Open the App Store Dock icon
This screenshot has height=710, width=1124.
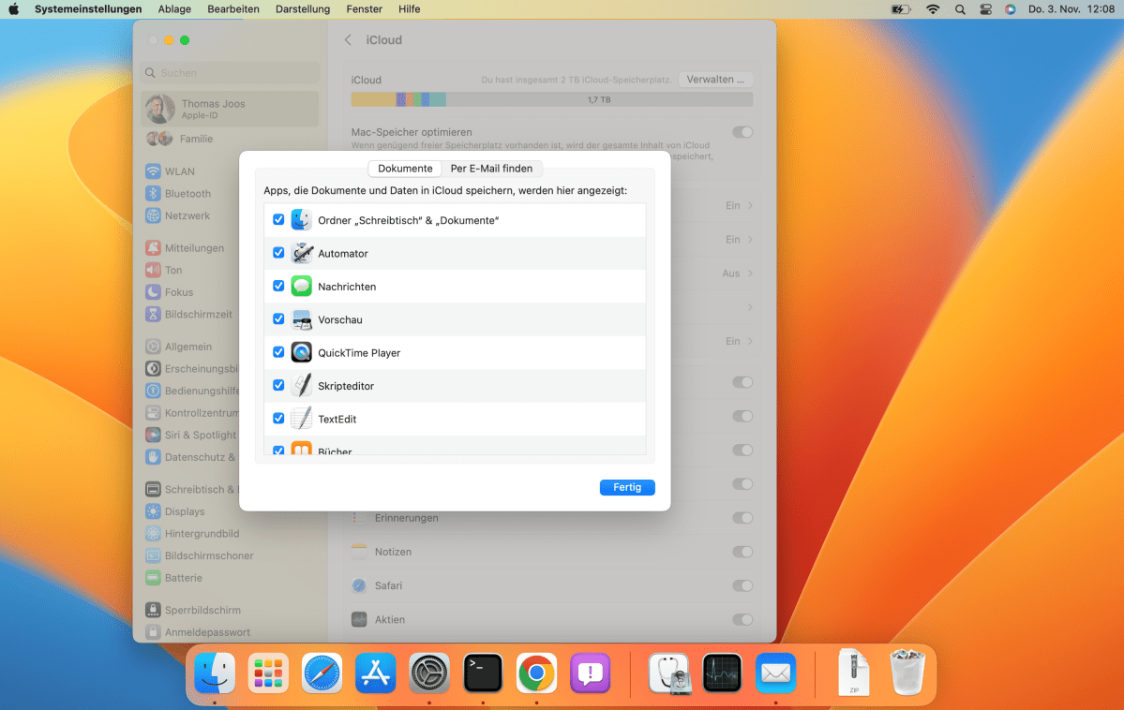point(376,673)
